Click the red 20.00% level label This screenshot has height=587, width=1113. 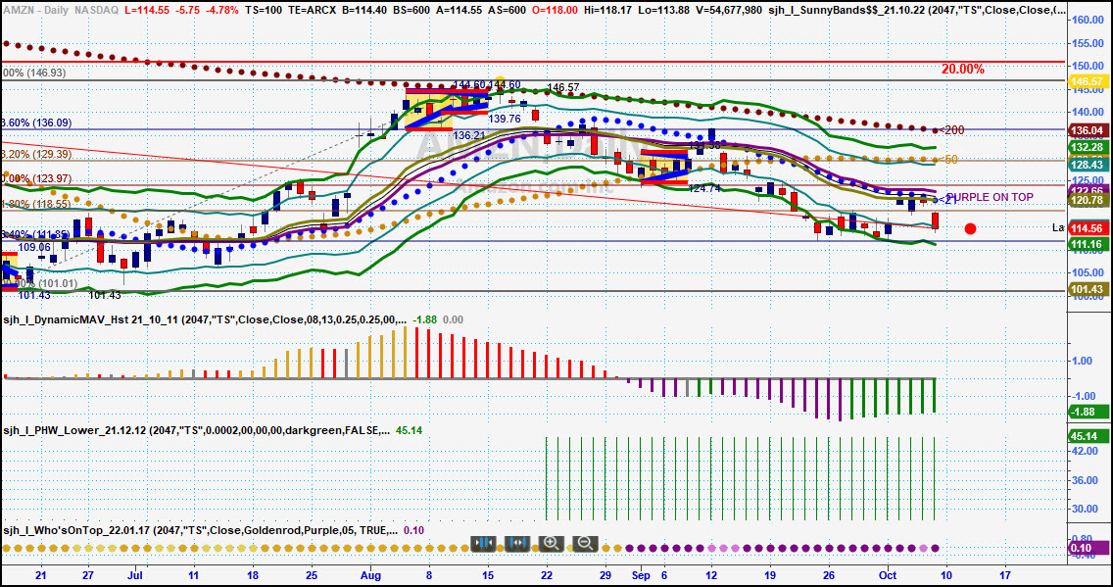point(962,69)
